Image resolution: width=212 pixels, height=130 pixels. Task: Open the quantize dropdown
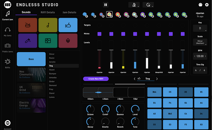click(148, 5)
